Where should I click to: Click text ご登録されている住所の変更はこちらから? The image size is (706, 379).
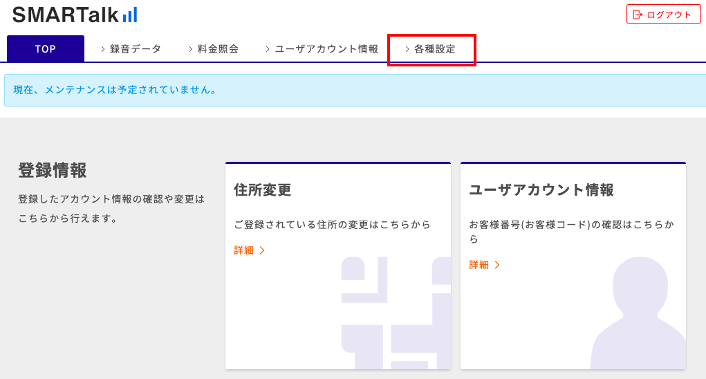[x=333, y=225]
